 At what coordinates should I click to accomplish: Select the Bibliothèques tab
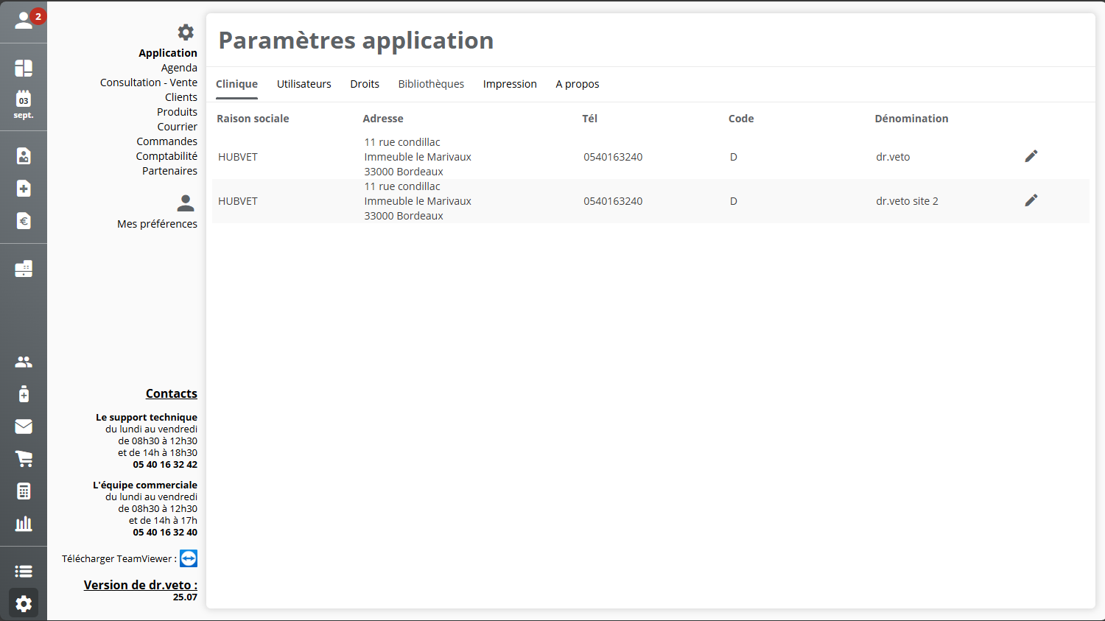(x=431, y=84)
